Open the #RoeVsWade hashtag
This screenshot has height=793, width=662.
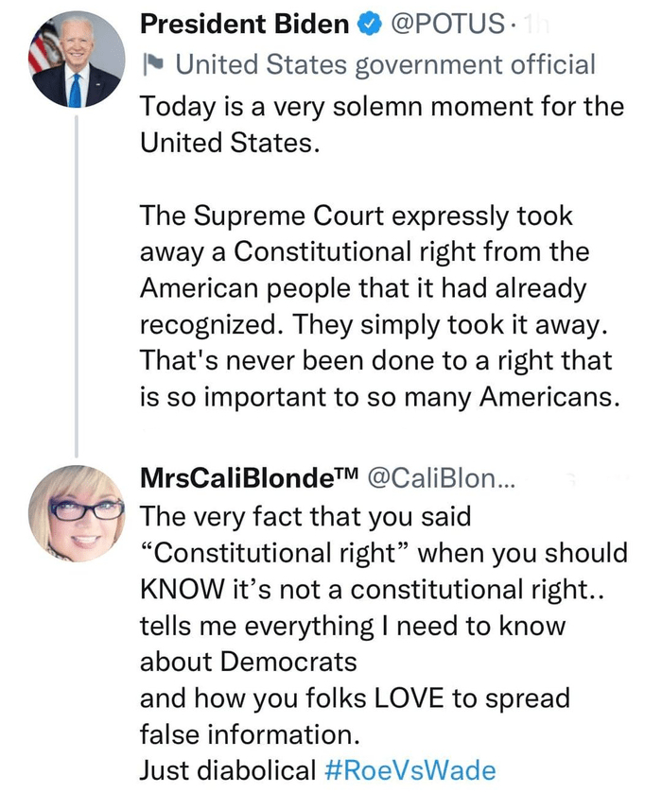pos(410,770)
